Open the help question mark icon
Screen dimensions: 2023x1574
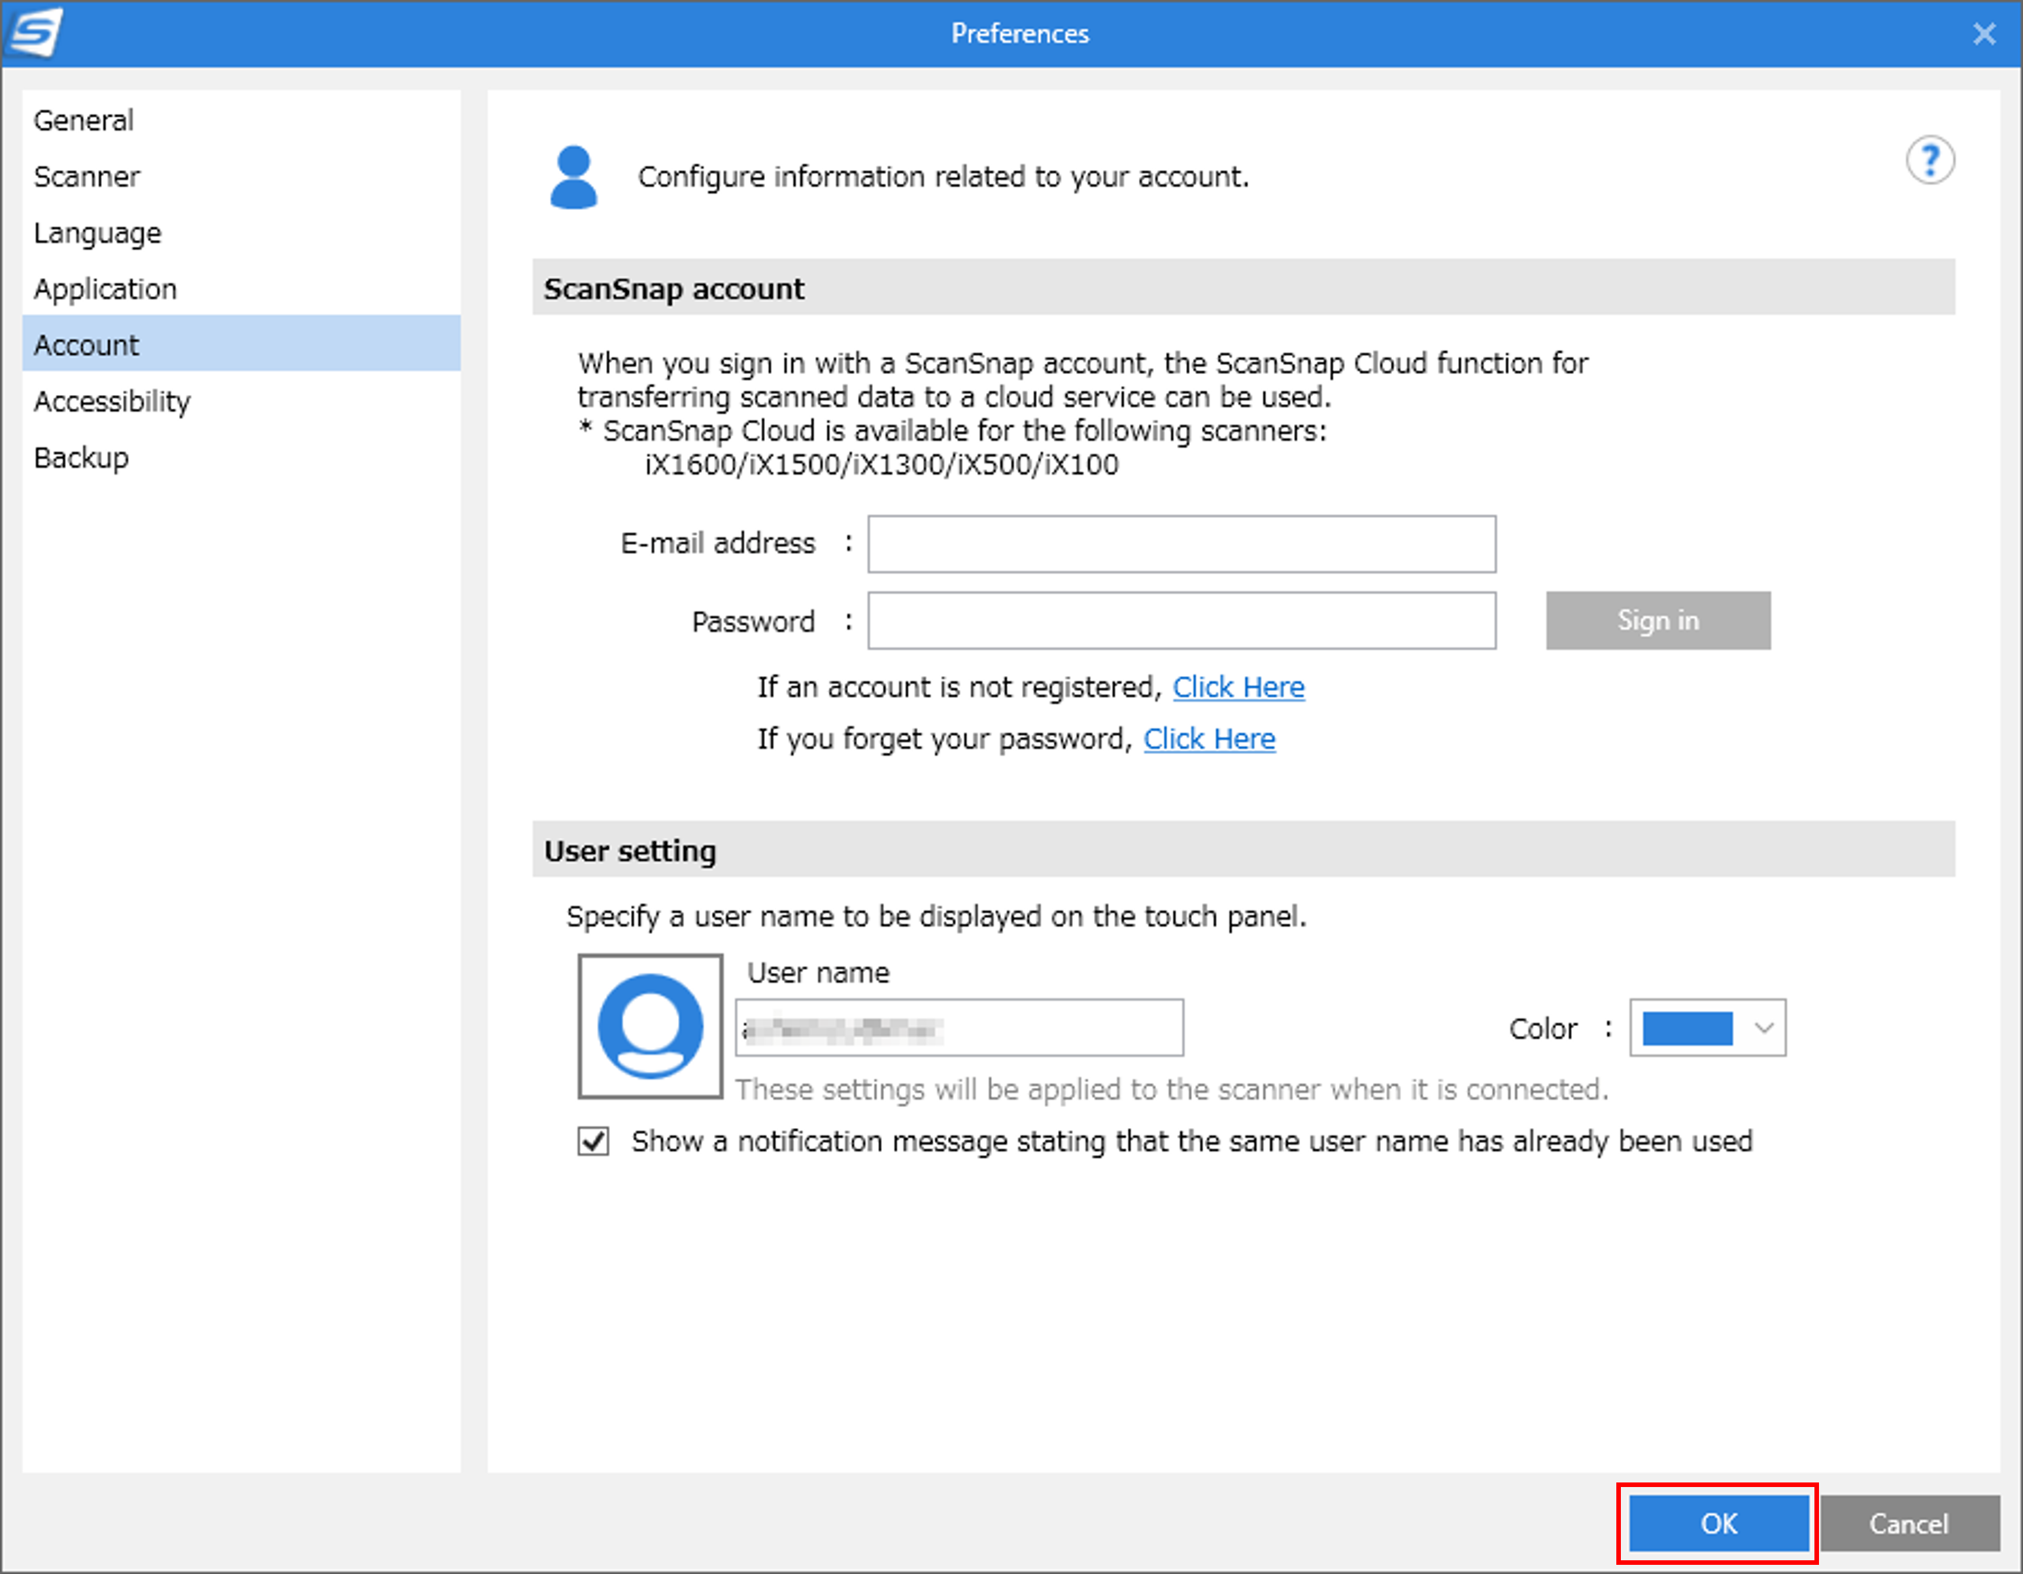[1929, 162]
